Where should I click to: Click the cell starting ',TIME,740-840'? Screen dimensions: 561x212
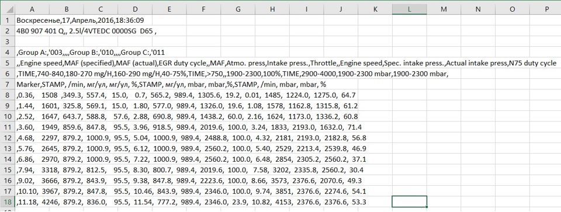(233, 74)
